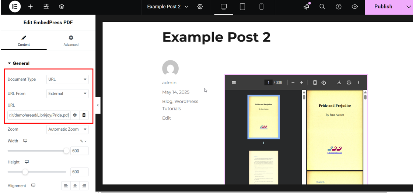The height and width of the screenshot is (194, 413).
Task: Click the Elementor logo menu icon
Action: pyautogui.click(x=15, y=7)
